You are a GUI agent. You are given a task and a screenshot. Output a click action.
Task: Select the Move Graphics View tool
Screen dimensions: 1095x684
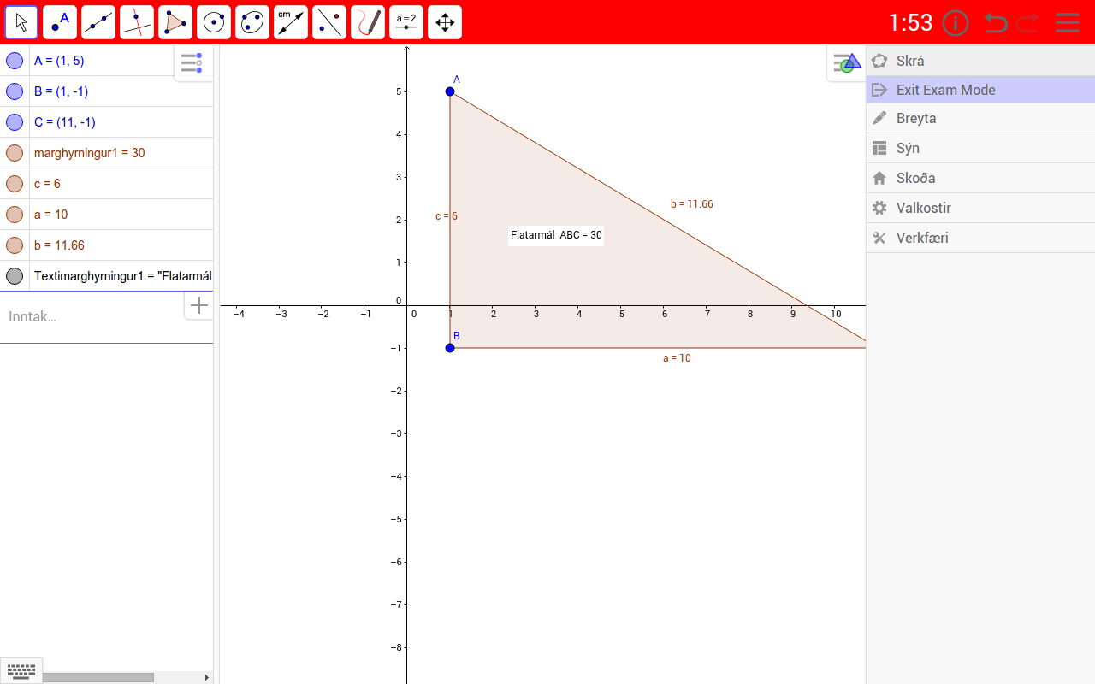click(444, 22)
